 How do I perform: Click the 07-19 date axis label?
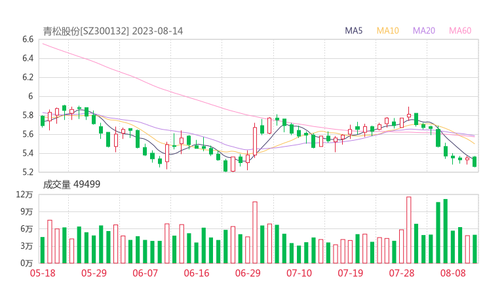350,273
